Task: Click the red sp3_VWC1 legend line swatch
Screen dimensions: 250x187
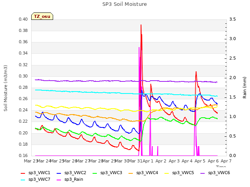Action: click(23, 173)
